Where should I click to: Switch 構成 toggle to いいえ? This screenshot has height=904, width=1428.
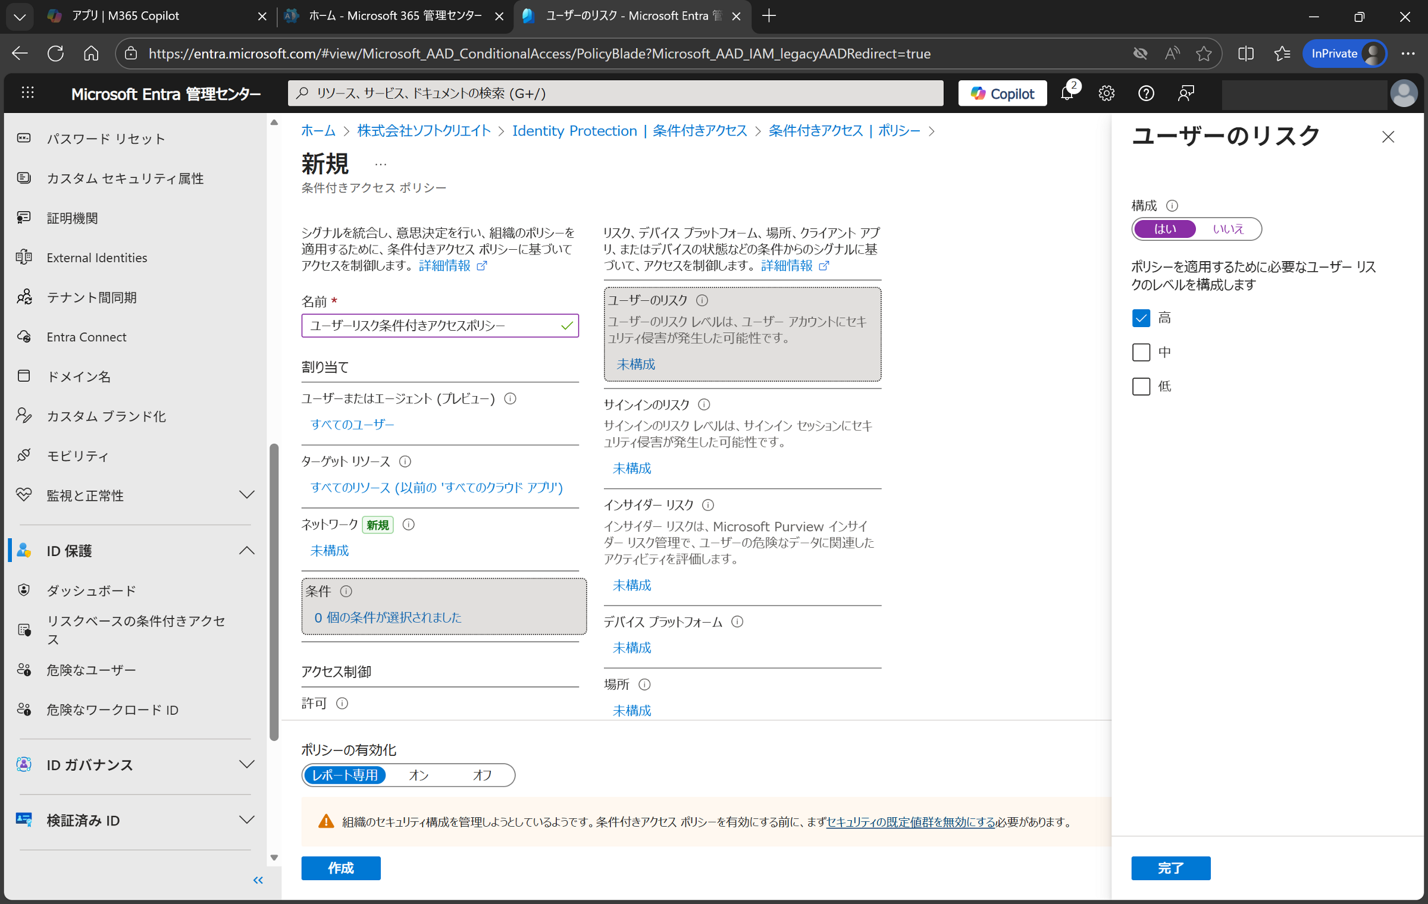click(1228, 229)
